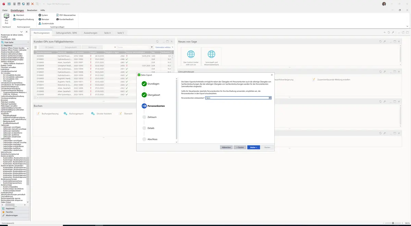Open Wiedervorlagen in navigation pane

click(14, 215)
